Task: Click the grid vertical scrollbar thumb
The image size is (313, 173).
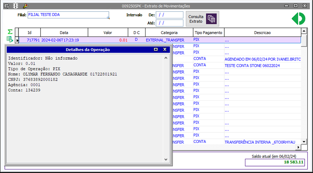Action: coord(304,40)
